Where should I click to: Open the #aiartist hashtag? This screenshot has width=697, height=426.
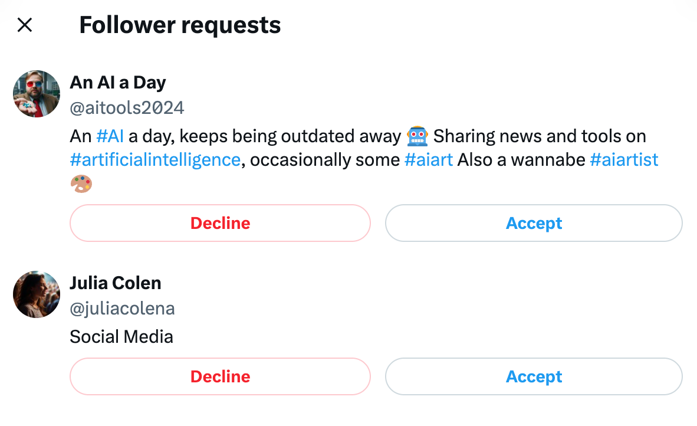(624, 159)
